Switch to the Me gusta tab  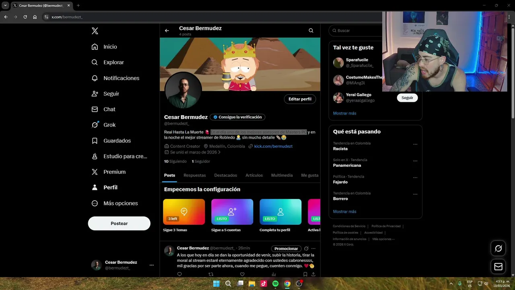click(310, 175)
